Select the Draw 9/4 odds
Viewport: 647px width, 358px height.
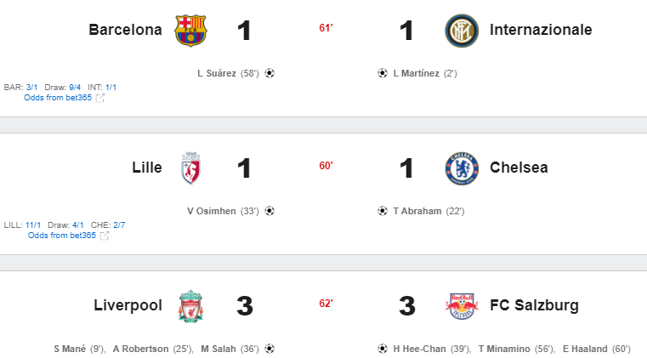click(75, 87)
